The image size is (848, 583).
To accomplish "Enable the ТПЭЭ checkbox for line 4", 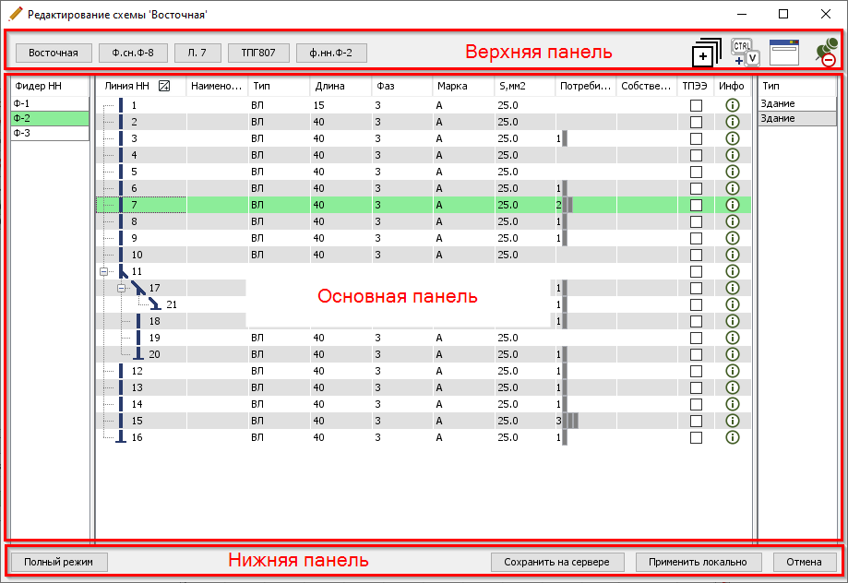I will coord(696,155).
